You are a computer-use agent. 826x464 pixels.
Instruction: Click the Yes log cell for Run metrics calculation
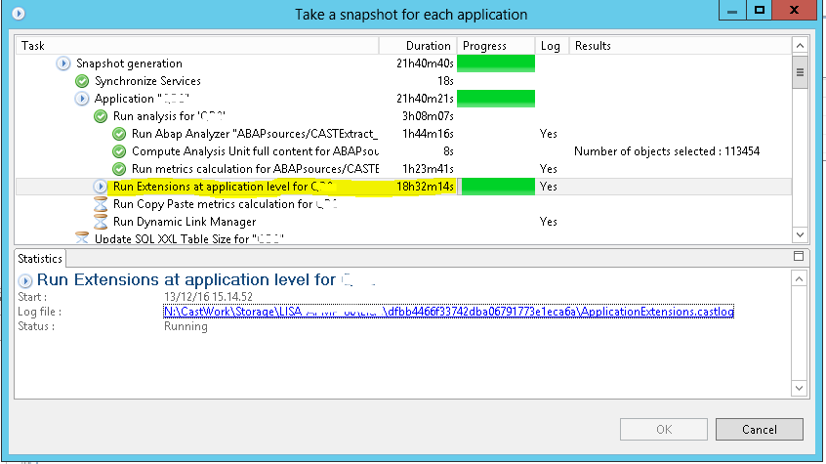pyautogui.click(x=549, y=169)
